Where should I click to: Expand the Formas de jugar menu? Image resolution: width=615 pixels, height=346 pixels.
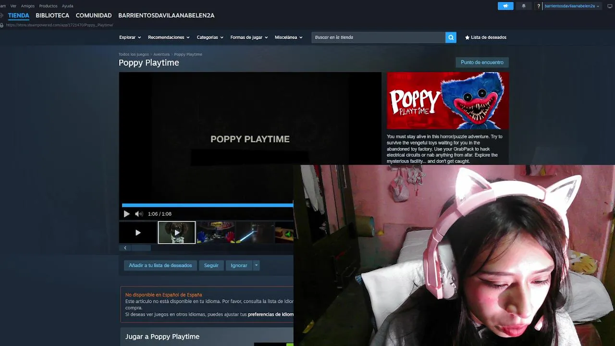tap(249, 37)
